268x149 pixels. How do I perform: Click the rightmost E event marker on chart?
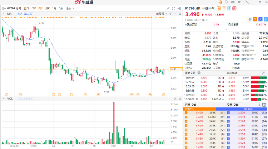164,95
